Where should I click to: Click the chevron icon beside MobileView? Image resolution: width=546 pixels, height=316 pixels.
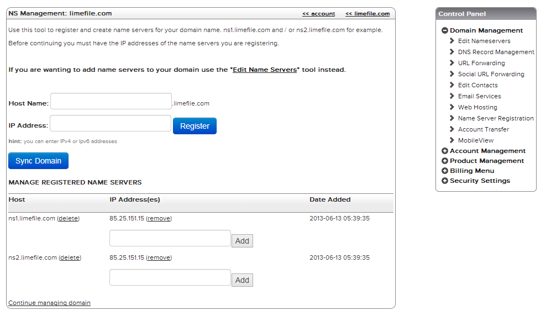click(x=452, y=140)
